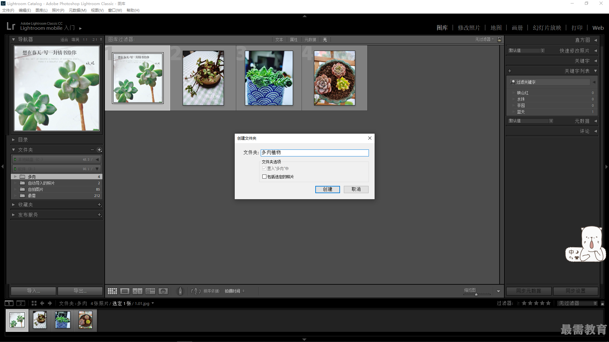Expand the Catalog panel
The image size is (609, 342).
click(13, 140)
